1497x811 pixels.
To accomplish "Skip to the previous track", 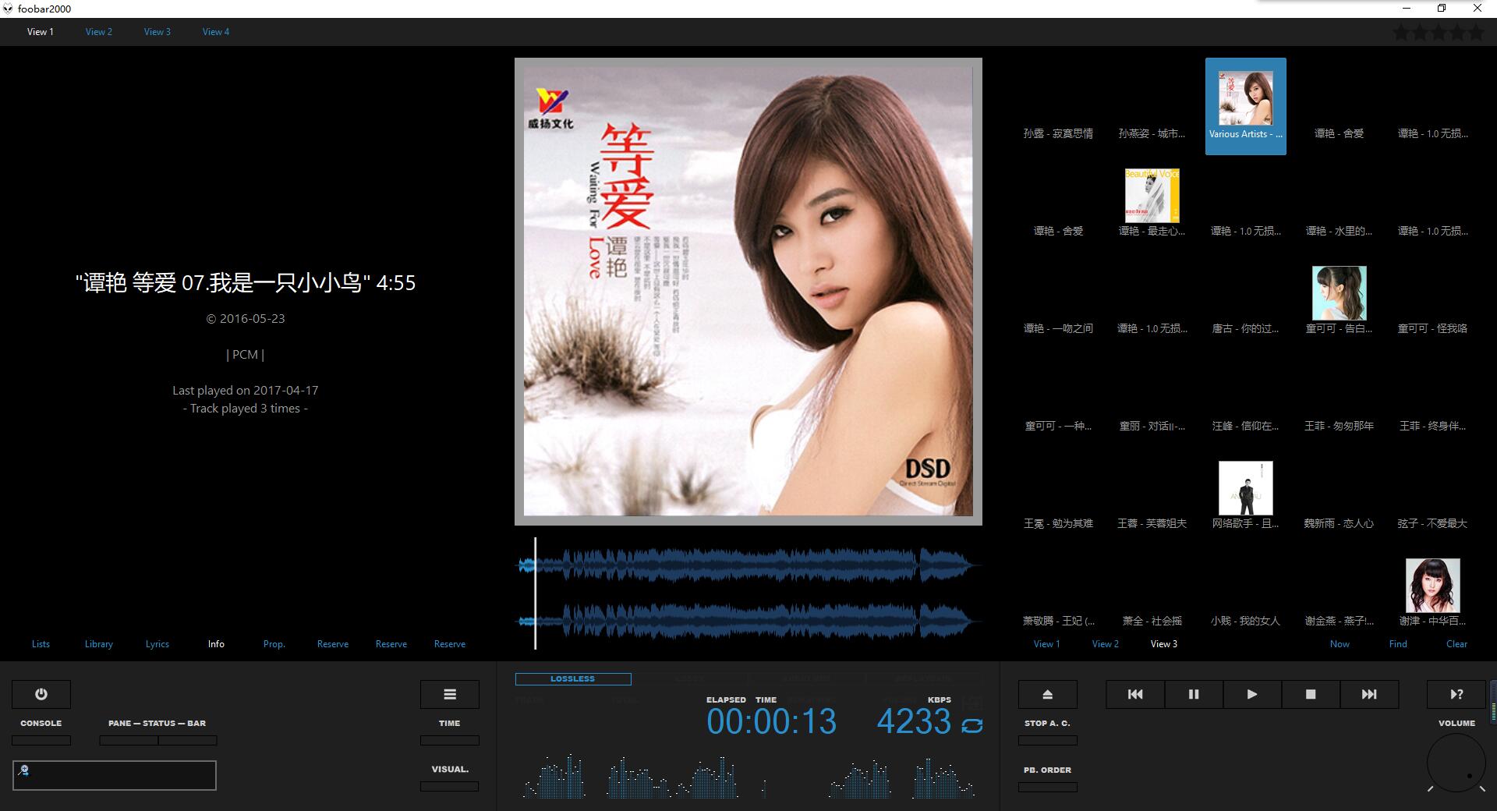I will pos(1135,694).
